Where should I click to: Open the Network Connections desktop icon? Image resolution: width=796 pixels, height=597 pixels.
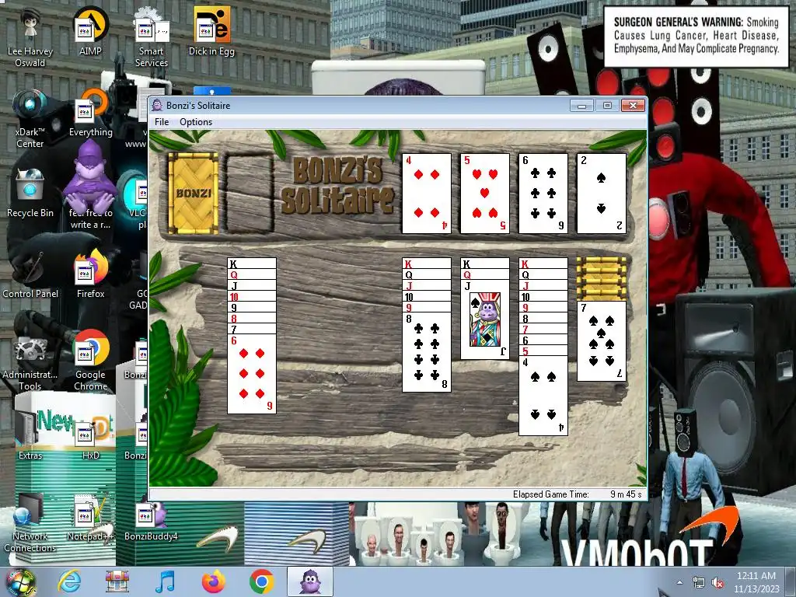point(30,523)
